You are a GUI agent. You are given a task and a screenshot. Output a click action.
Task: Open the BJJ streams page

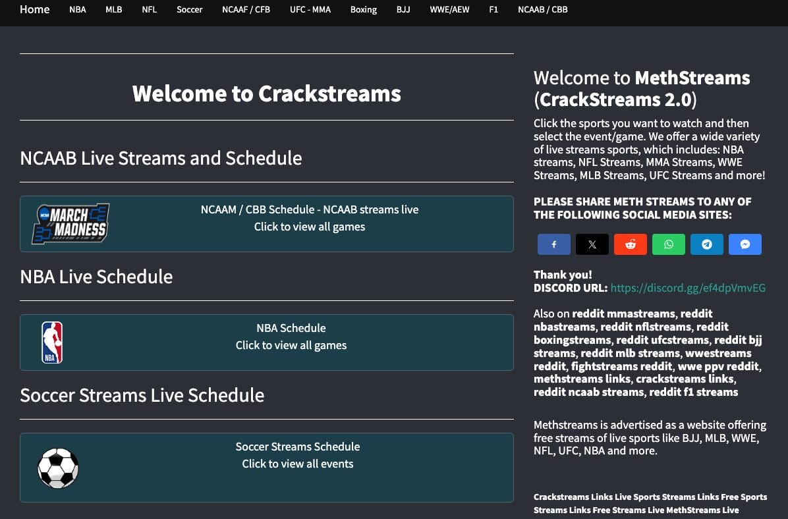click(403, 9)
